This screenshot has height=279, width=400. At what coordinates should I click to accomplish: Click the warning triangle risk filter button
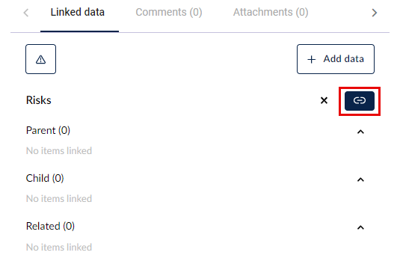pos(40,59)
